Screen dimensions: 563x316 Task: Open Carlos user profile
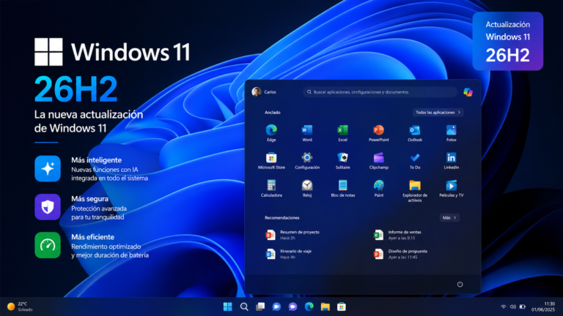264,92
